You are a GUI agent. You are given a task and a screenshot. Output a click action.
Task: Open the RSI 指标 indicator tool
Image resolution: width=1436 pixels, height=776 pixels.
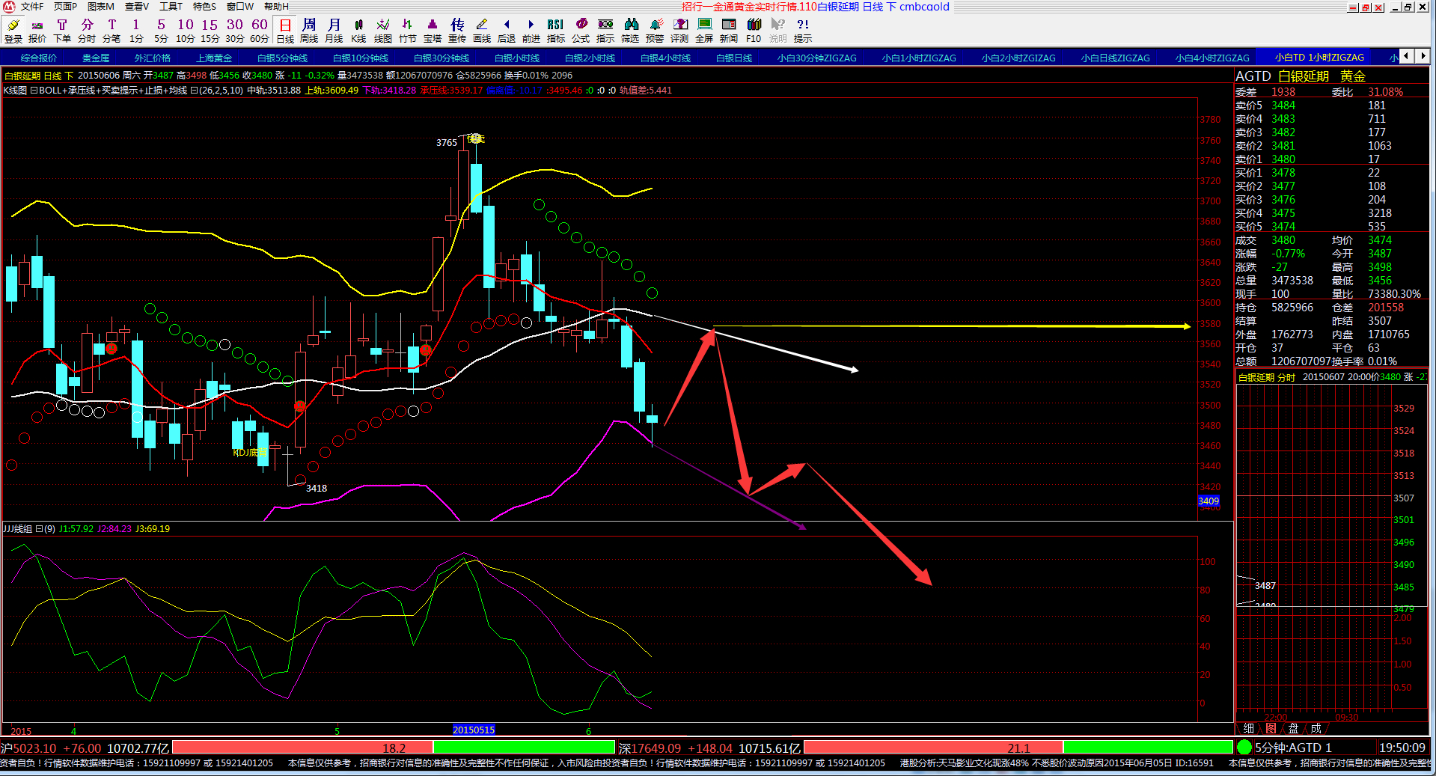(x=555, y=31)
